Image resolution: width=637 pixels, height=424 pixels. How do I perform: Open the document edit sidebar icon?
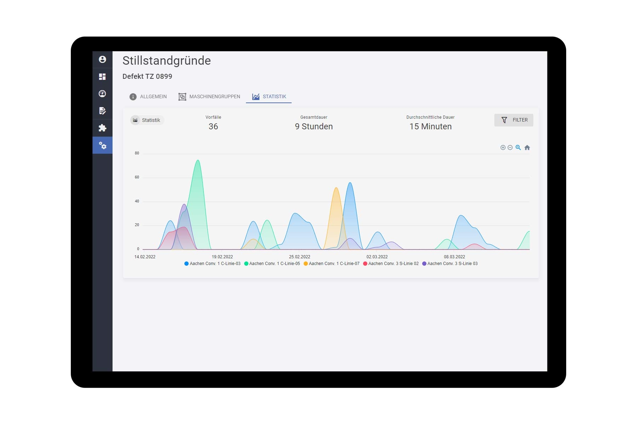pos(102,111)
